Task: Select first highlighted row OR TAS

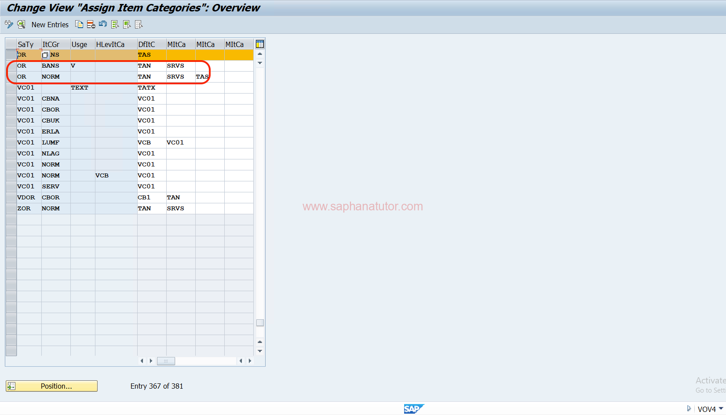Action: click(x=11, y=55)
